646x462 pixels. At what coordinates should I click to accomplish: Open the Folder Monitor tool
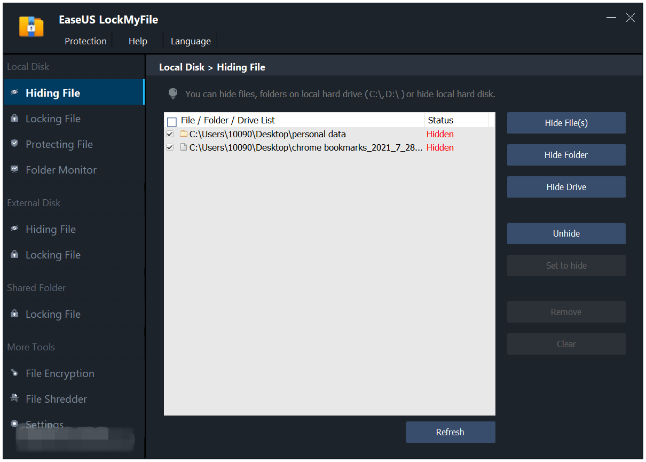click(x=61, y=169)
